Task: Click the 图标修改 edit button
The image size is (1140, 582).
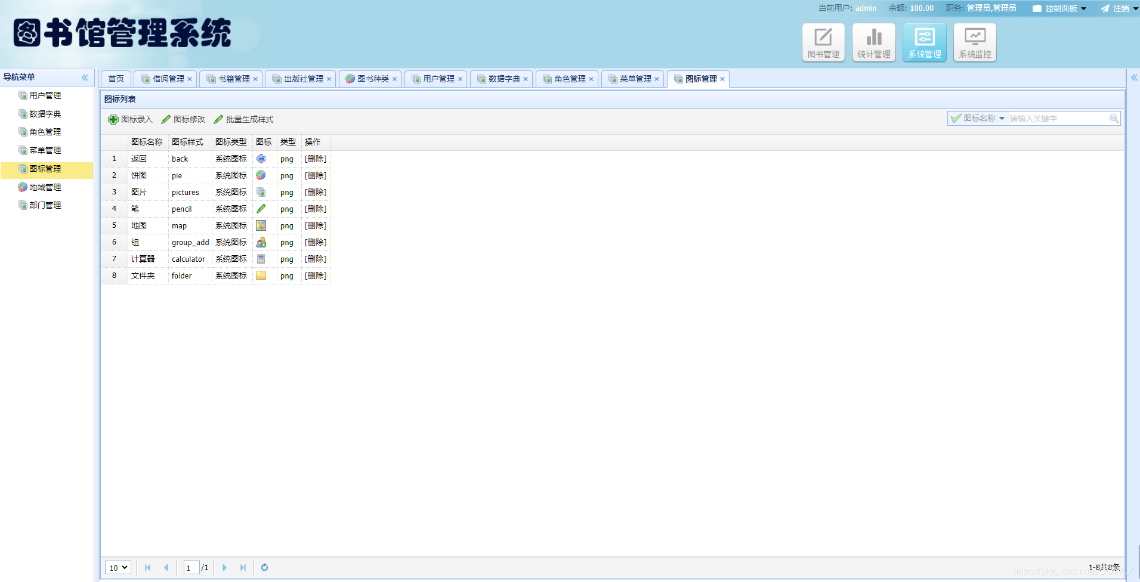Action: 183,119
